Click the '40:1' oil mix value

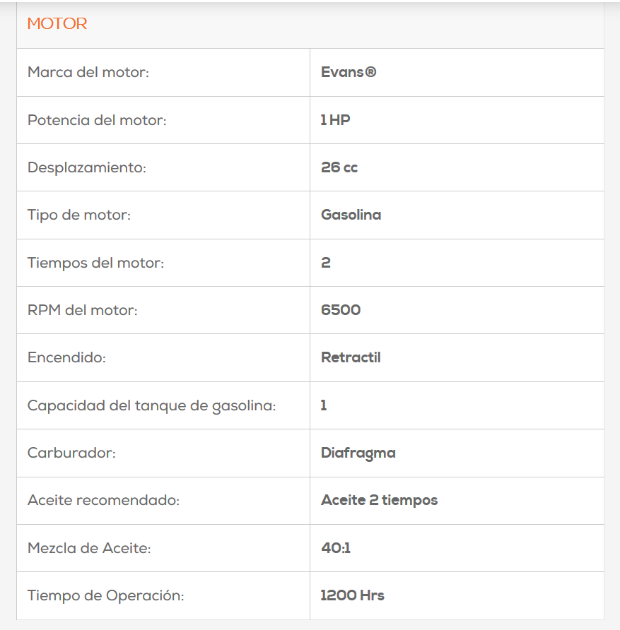click(x=336, y=548)
